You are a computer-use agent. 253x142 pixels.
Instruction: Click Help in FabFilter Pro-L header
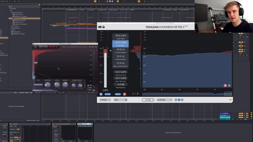pos(96,47)
